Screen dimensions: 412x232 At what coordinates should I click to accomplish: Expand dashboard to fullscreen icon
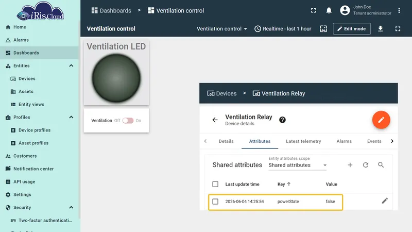click(x=398, y=29)
